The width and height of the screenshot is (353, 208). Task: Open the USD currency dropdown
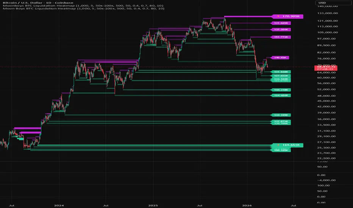[x=333, y=3]
